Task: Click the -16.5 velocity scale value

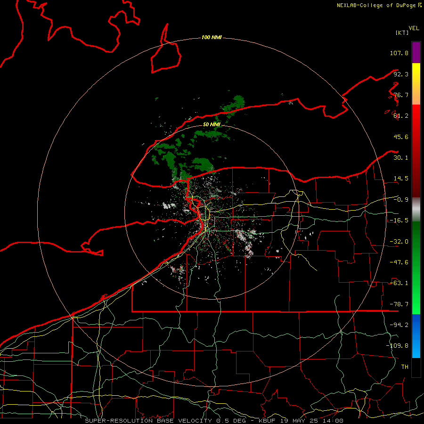Action: click(x=399, y=220)
